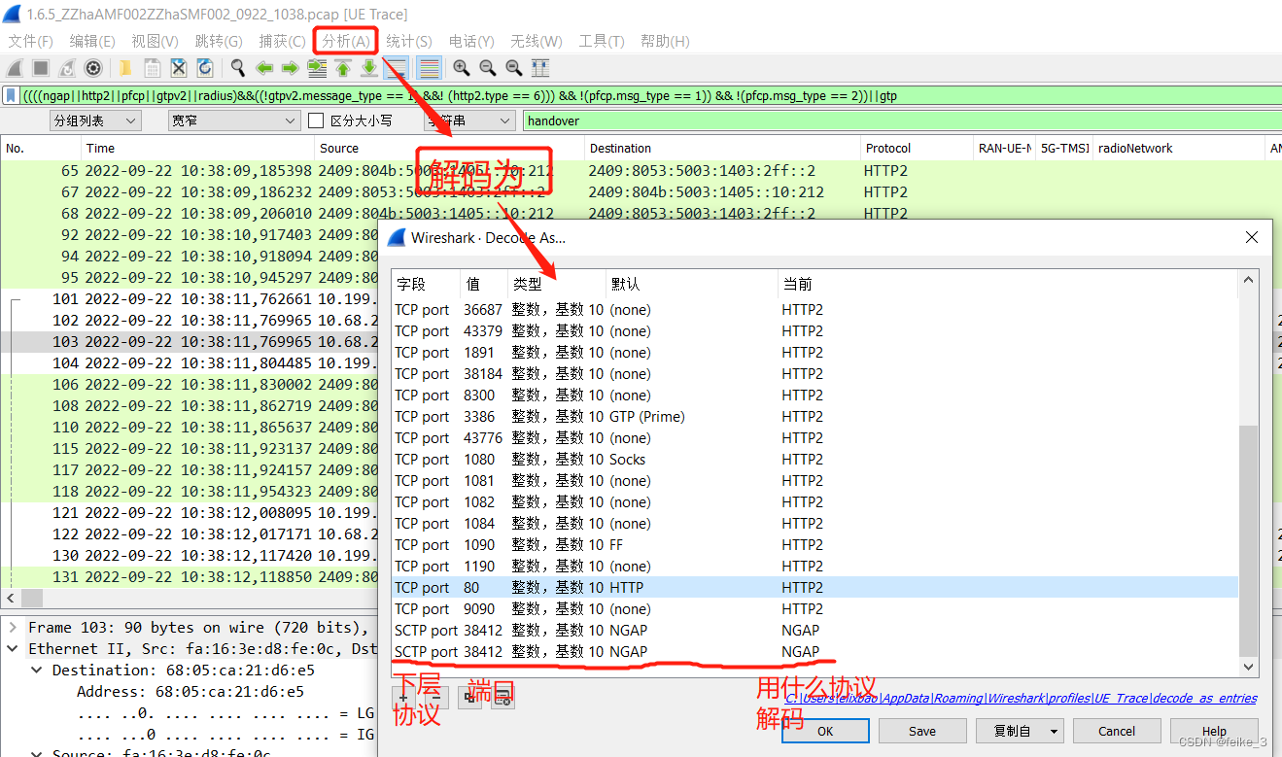Viewport: 1282px width, 757px height.
Task: Close this capture file
Action: coord(179,68)
